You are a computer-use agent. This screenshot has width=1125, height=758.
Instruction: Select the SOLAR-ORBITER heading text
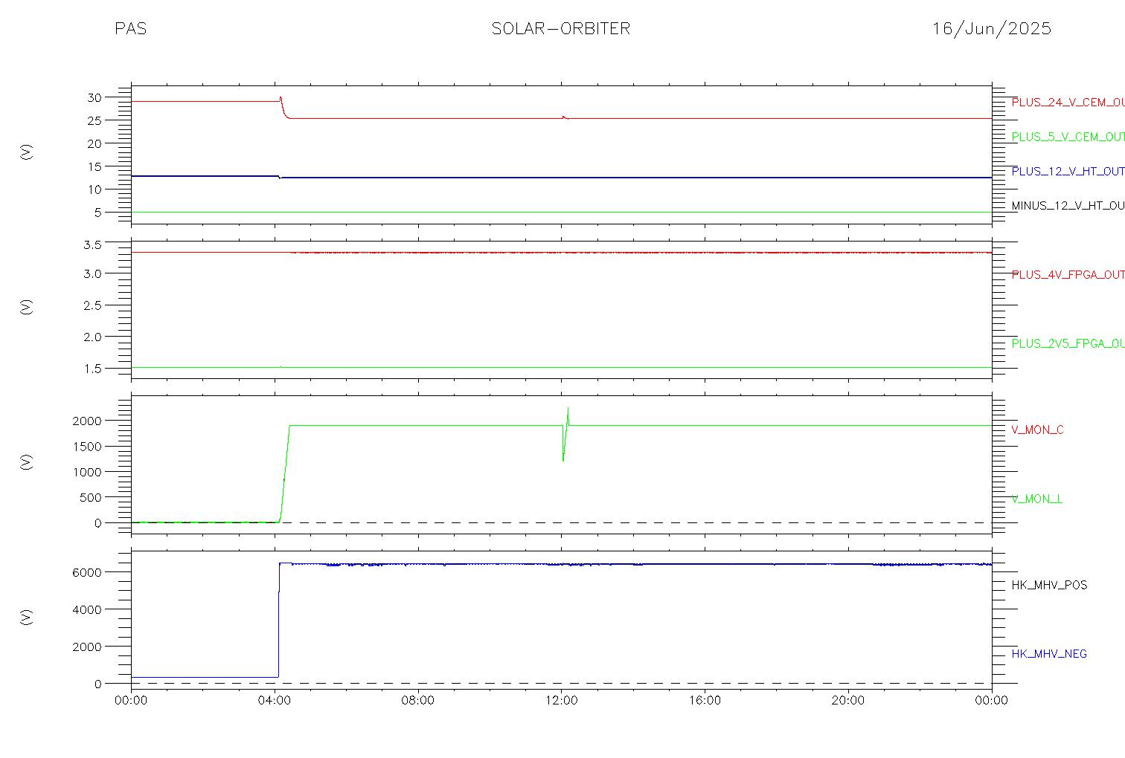[561, 28]
